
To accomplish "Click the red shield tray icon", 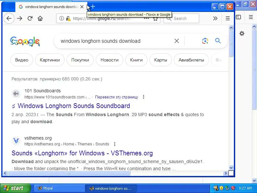I will tap(233, 188).
